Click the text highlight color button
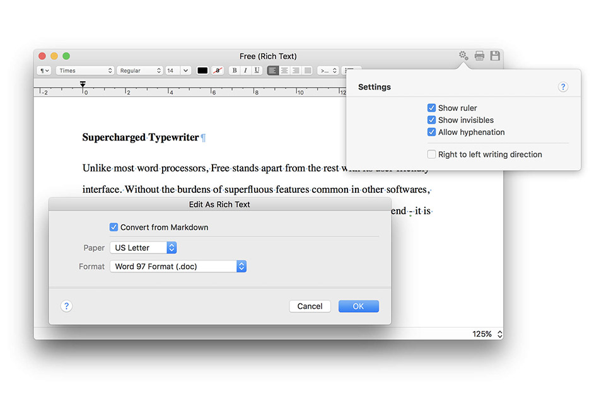 (218, 71)
